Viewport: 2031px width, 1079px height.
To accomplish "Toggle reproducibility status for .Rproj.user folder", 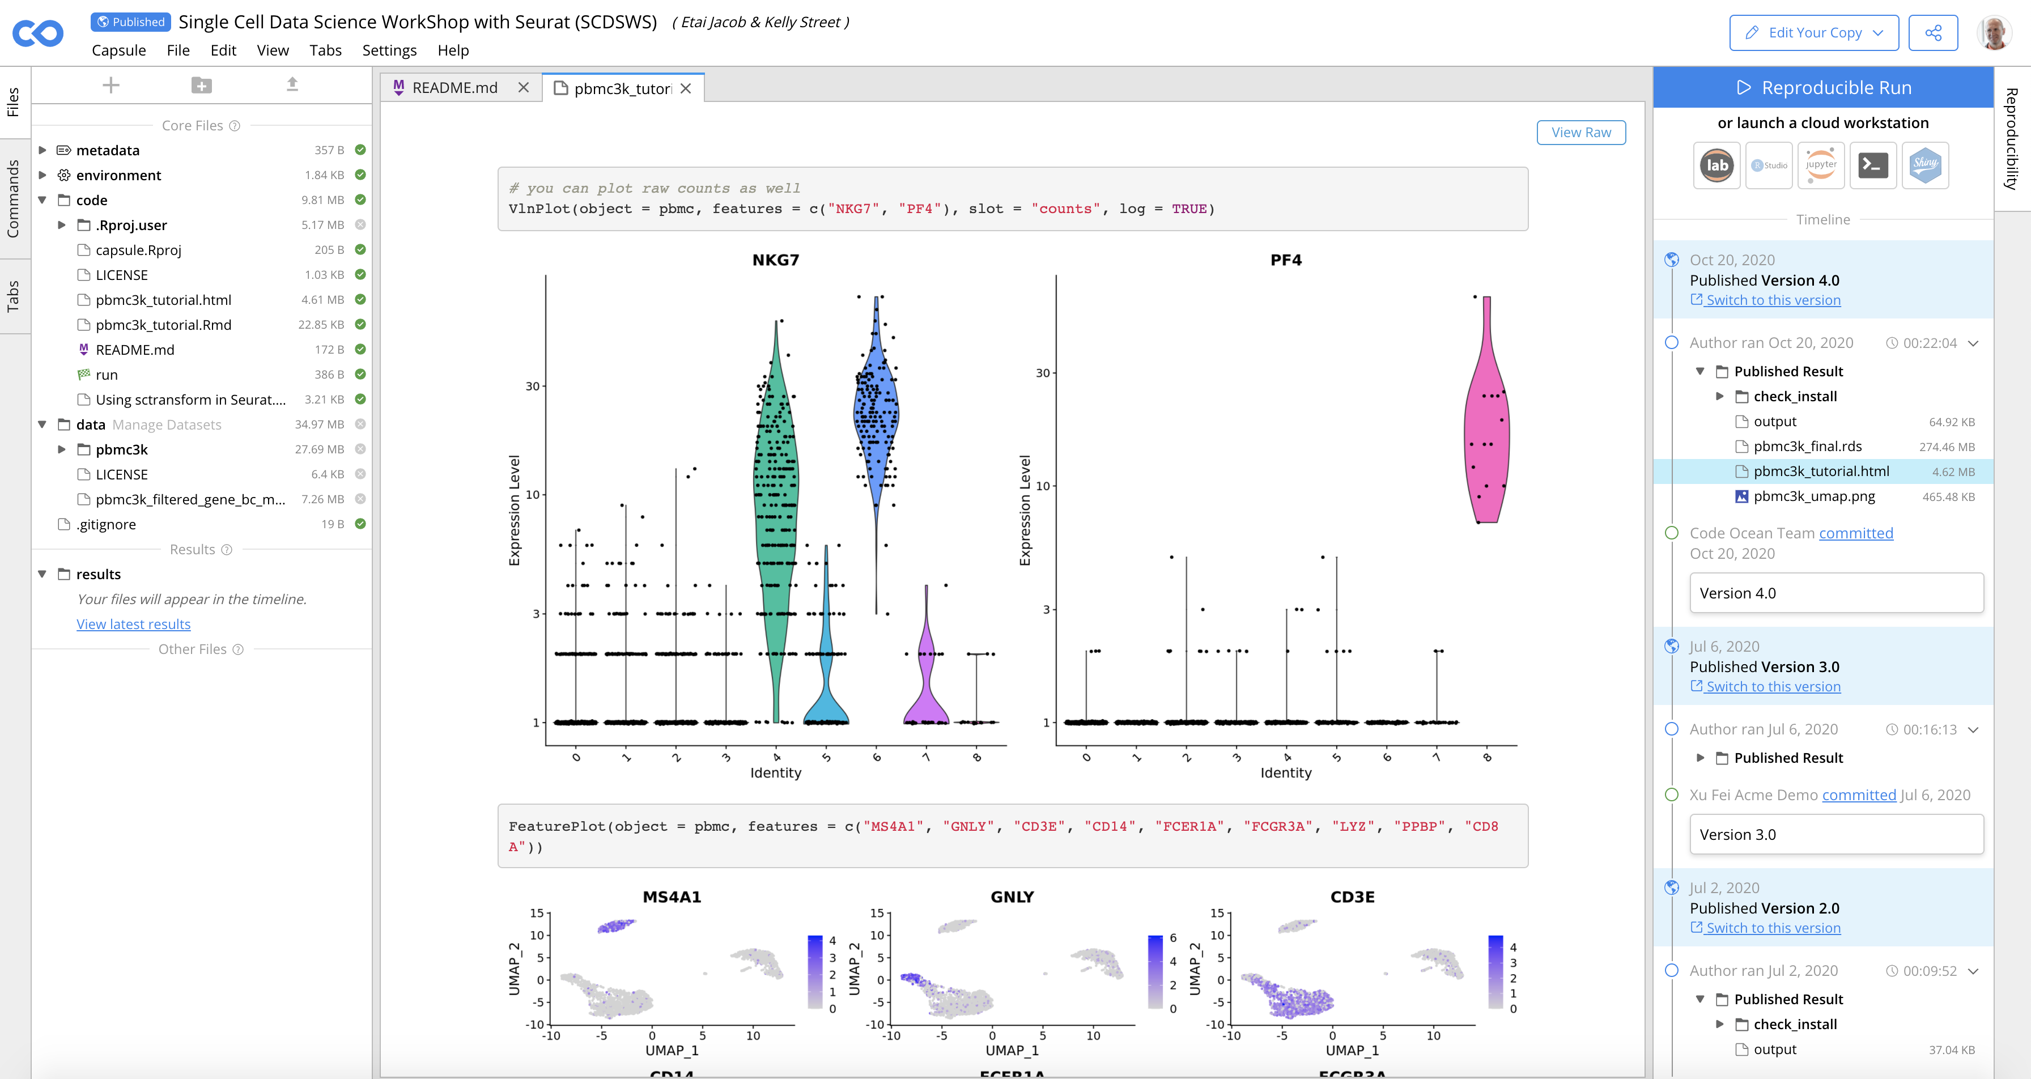I will pos(360,225).
